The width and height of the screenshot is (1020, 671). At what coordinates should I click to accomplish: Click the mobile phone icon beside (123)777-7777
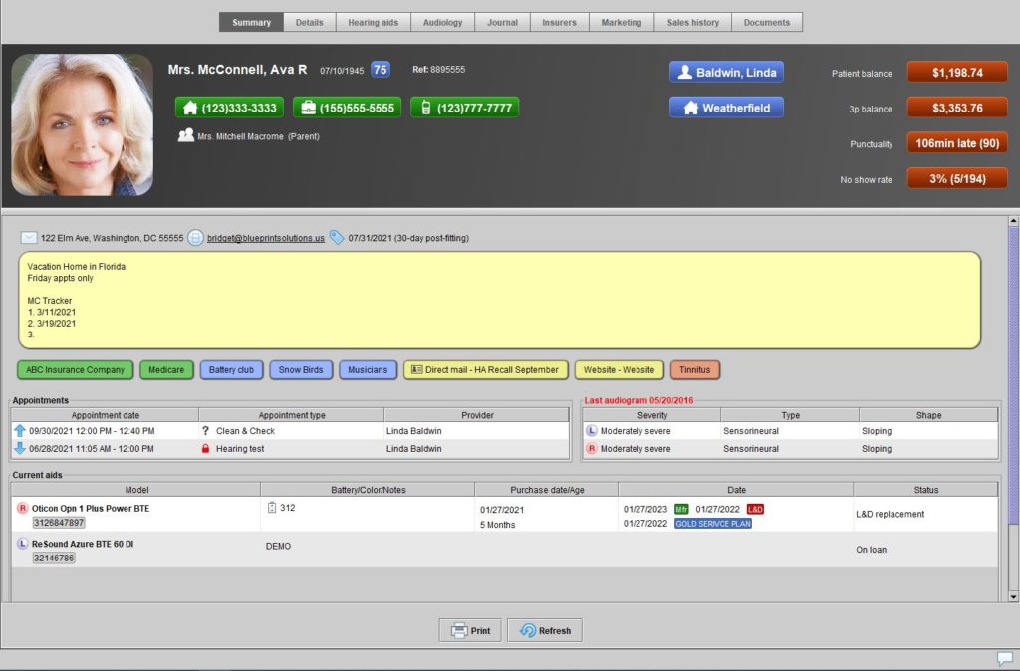(424, 107)
